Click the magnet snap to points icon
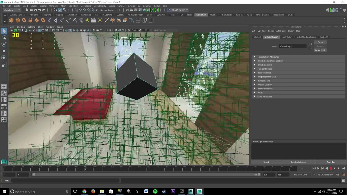 click(x=85, y=10)
